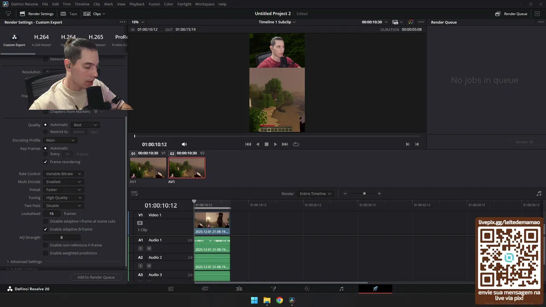
Task: Open the Workspace menu
Action: (205, 4)
